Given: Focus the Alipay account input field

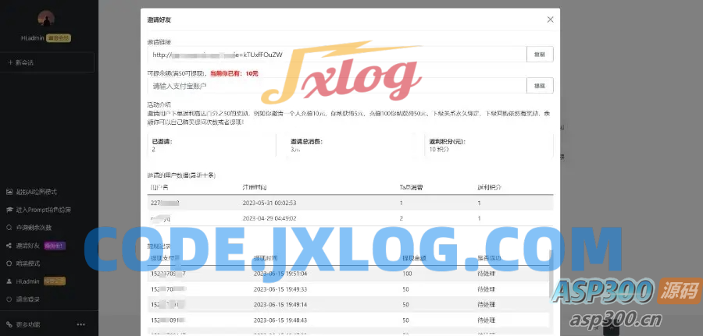Looking at the screenshot, I should (x=336, y=86).
